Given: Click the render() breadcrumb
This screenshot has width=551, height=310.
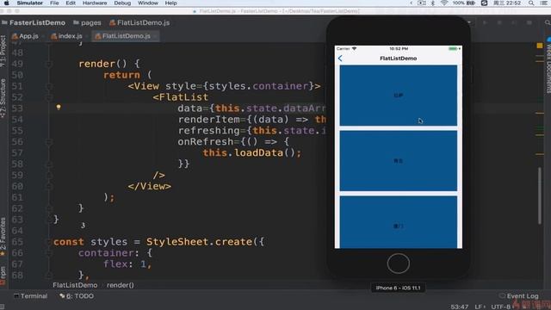Looking at the screenshot, I should 121,285.
